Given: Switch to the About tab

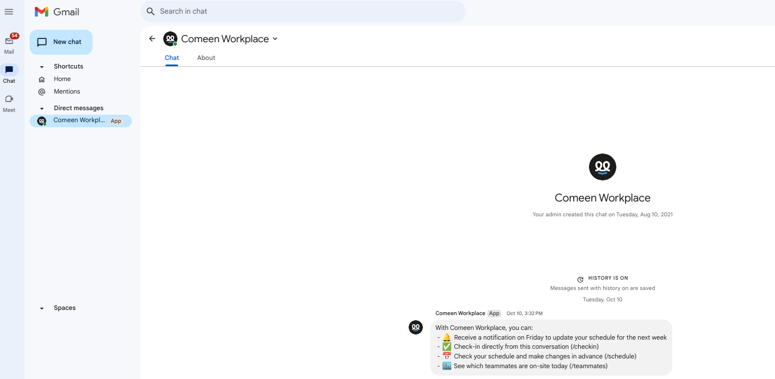Looking at the screenshot, I should (x=206, y=58).
